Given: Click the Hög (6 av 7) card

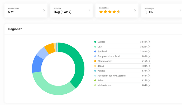Looking at the screenshot, I should point(71,11).
